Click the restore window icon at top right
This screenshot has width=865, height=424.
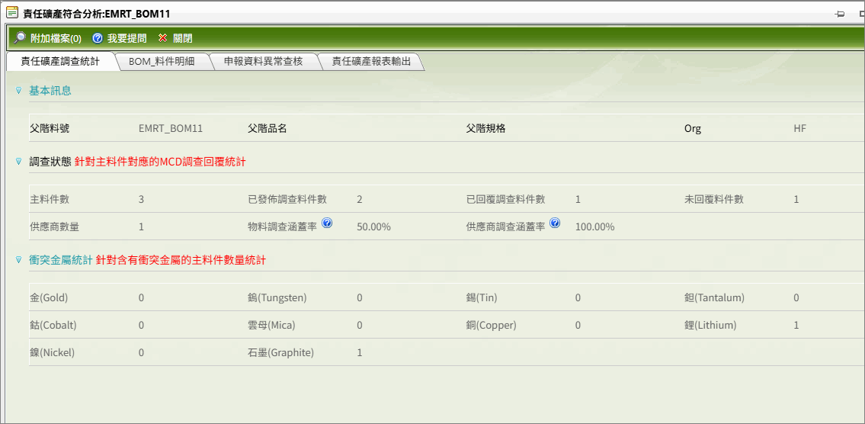(x=861, y=14)
